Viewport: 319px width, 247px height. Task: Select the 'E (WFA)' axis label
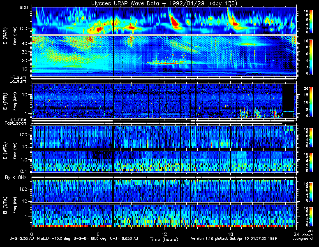pyautogui.click(x=5, y=151)
